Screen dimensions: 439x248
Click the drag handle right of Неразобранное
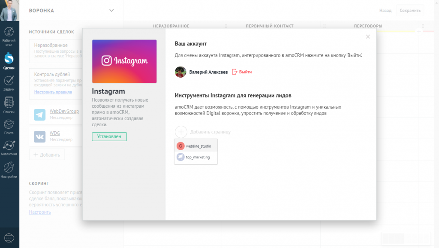tap(226, 26)
